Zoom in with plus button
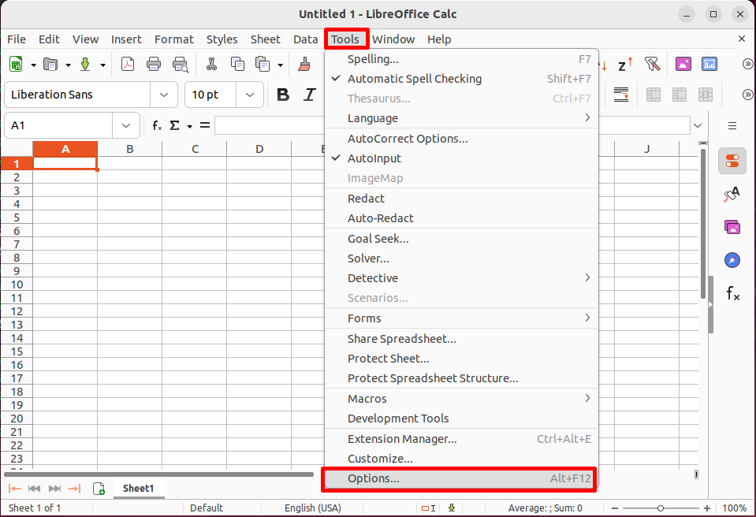756x517 pixels. coord(707,508)
